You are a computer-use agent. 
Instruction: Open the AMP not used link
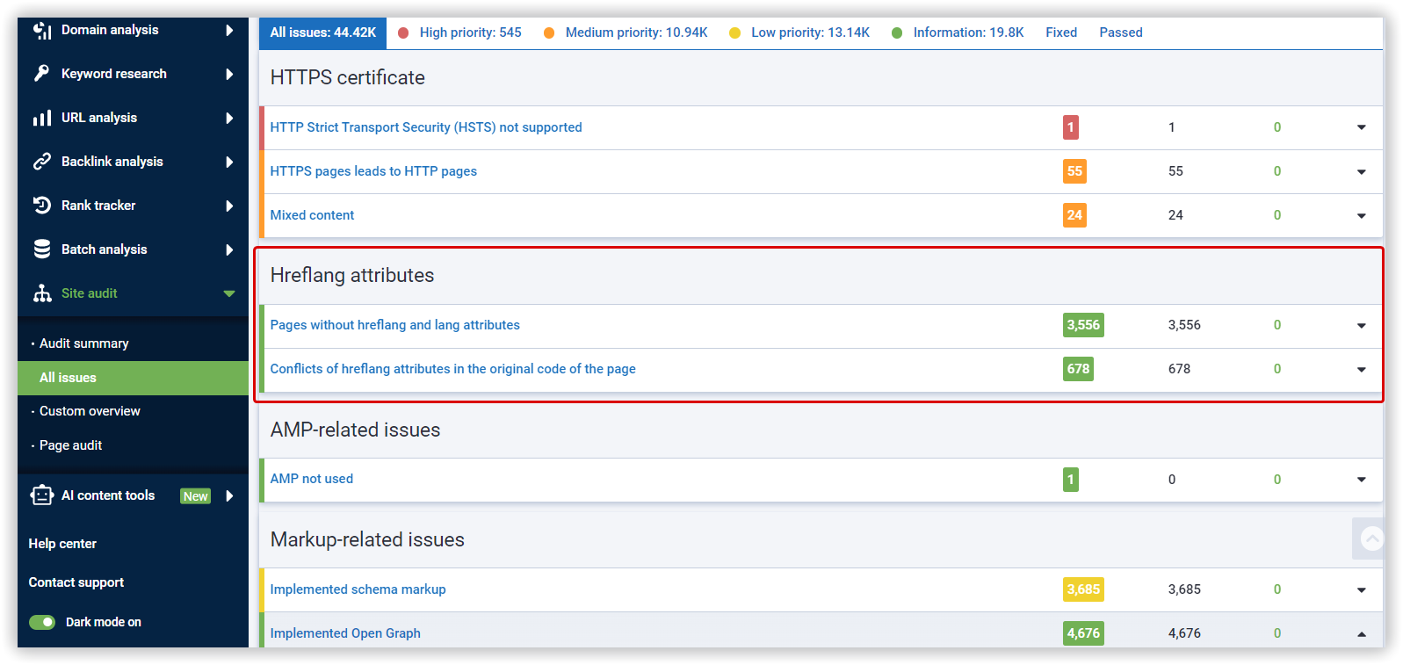tap(311, 479)
